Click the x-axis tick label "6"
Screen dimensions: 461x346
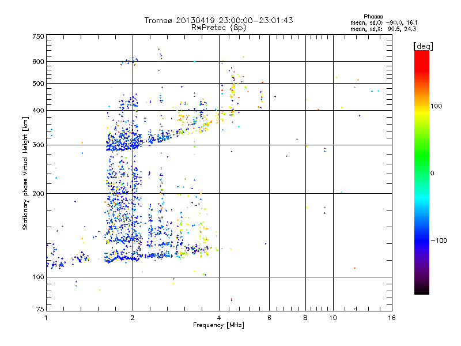269,318
